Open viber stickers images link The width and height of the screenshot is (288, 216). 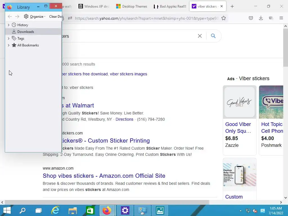[128, 74]
